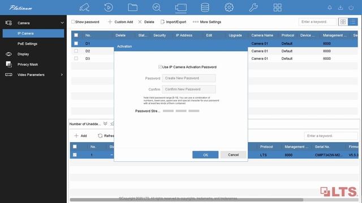Open PoE Settings in sidebar
This screenshot has height=203, width=362.
pyautogui.click(x=27, y=44)
